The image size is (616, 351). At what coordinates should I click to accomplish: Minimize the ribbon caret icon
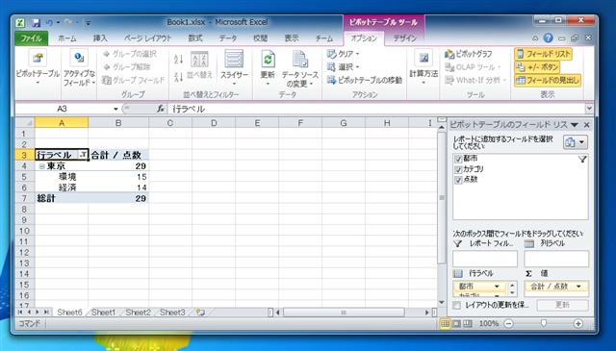pyautogui.click(x=535, y=38)
